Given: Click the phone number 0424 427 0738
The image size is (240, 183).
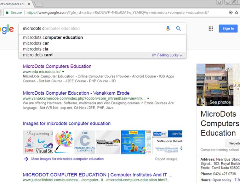Looking at the screenshot, I should click(x=224, y=174).
